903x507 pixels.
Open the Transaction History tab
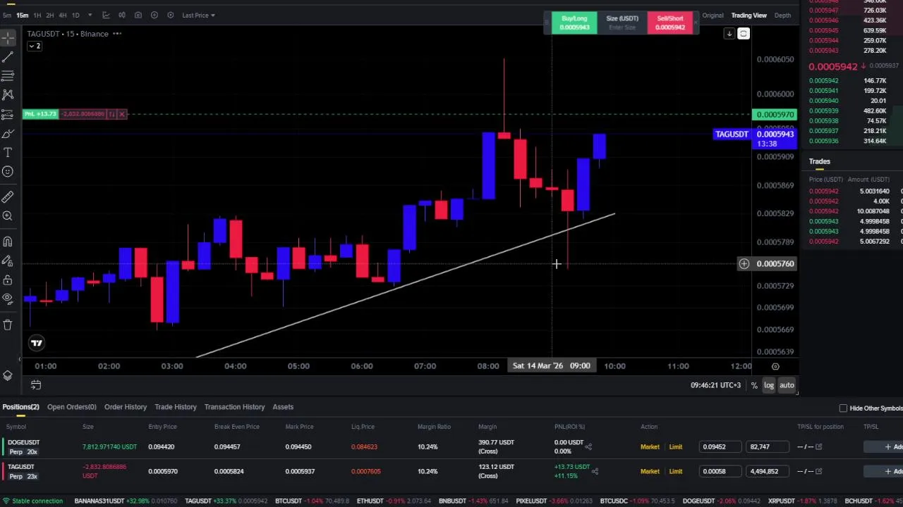point(234,407)
